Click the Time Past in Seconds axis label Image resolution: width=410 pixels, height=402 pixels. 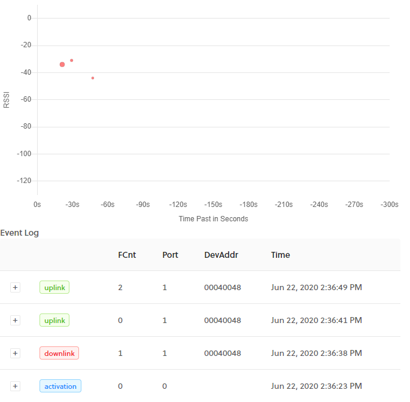point(213,219)
